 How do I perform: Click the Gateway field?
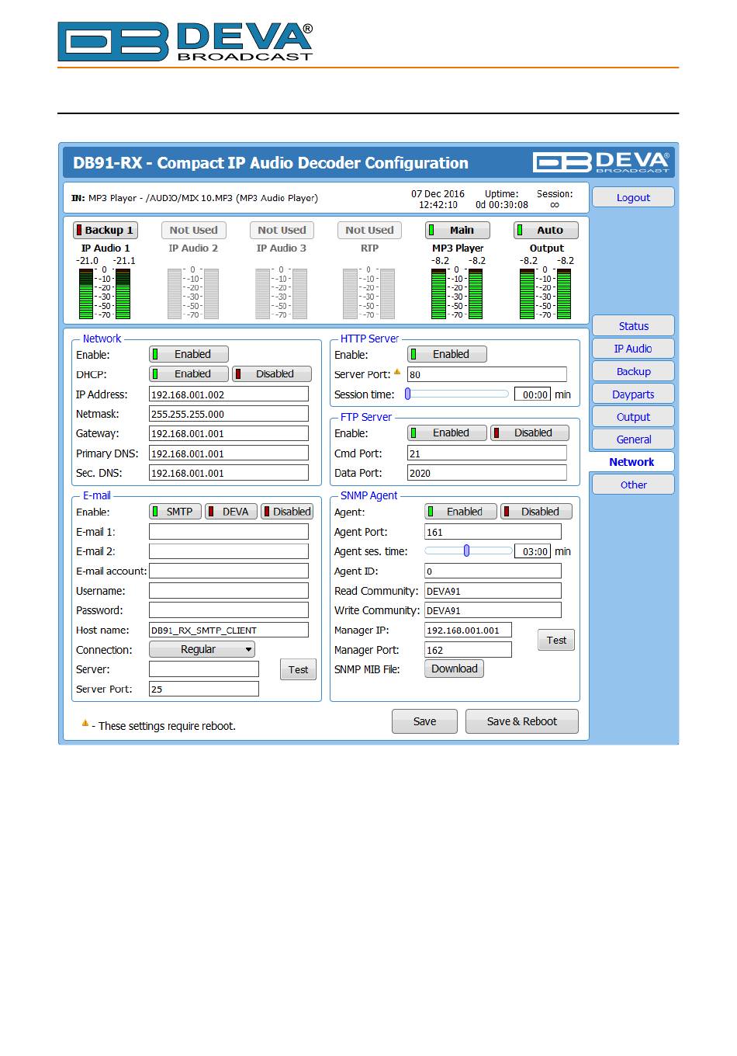pyautogui.click(x=229, y=433)
